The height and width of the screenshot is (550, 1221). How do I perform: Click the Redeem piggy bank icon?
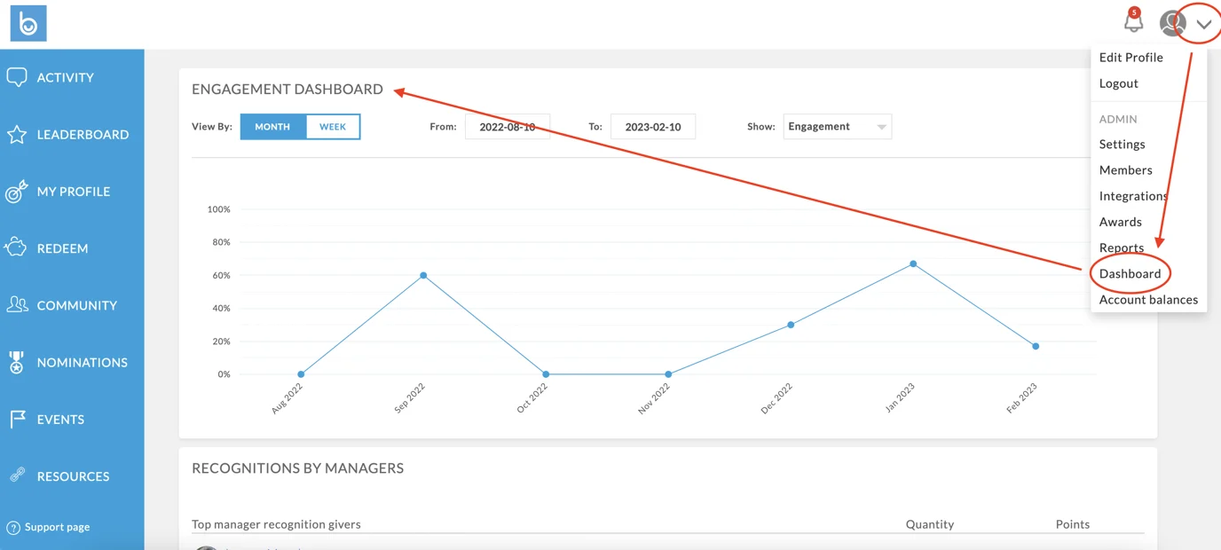pyautogui.click(x=17, y=248)
